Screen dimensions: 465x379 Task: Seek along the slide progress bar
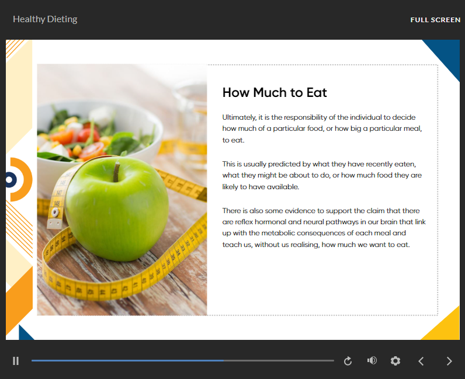pyautogui.click(x=183, y=361)
